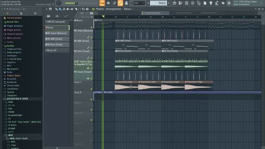Select the Draw pencil tool in Playlist

[x=56, y=9]
